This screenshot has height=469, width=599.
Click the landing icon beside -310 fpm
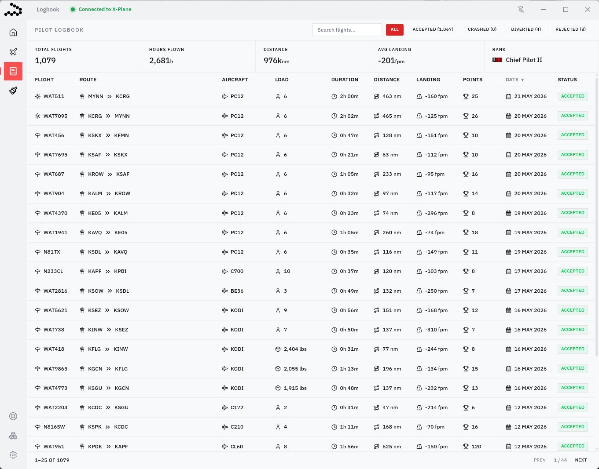point(419,330)
